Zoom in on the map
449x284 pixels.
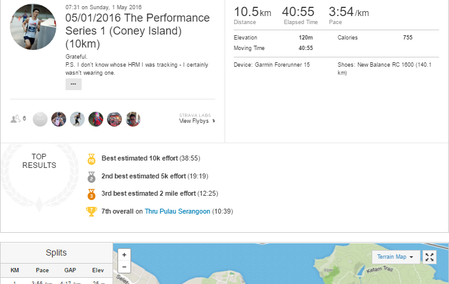click(x=124, y=255)
